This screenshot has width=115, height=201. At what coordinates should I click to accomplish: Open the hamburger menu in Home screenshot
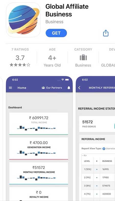[10, 88]
